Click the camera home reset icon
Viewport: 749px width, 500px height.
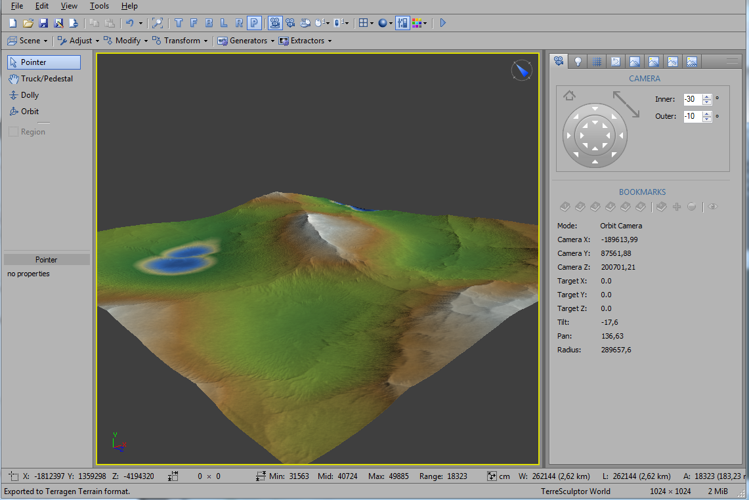click(x=569, y=96)
